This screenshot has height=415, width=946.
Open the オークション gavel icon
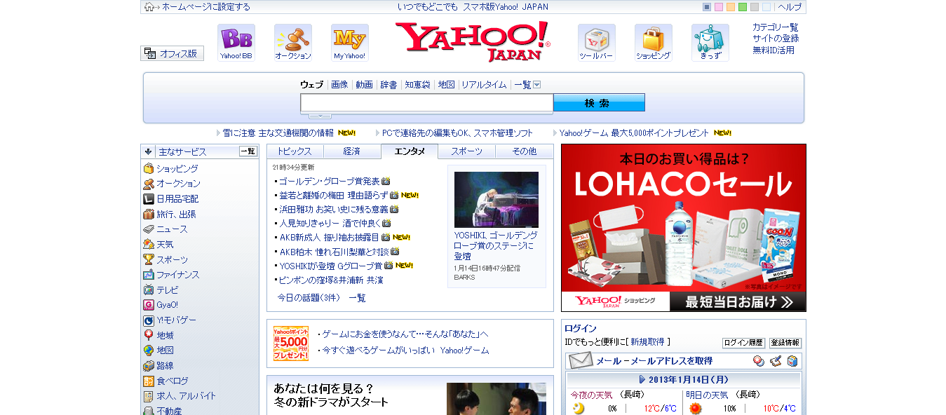pyautogui.click(x=293, y=43)
